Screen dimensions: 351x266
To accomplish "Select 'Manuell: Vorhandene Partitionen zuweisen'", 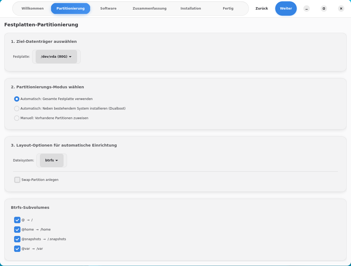I will [x=17, y=118].
